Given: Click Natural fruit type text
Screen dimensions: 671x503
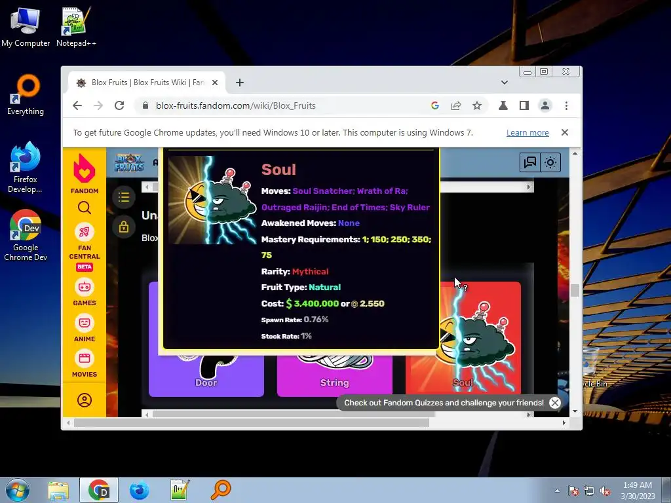Looking at the screenshot, I should click(325, 288).
